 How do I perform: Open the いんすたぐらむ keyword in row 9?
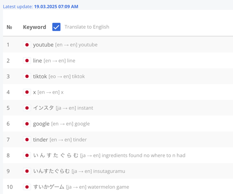[52, 171]
